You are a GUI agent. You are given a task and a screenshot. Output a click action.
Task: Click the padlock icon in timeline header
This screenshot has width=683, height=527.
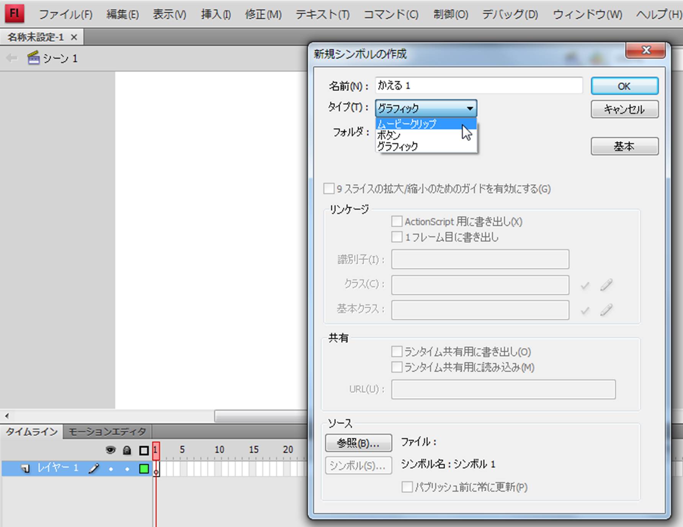click(x=127, y=450)
